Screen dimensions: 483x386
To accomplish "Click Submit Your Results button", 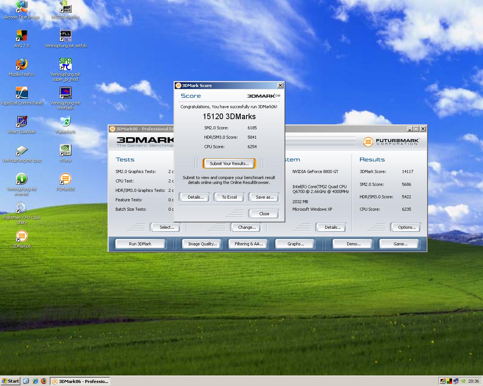I will [229, 164].
